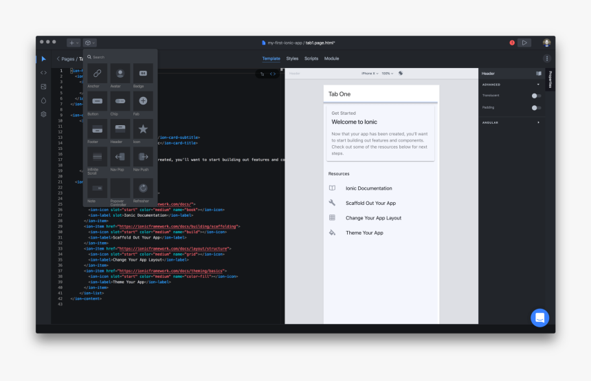
Task: Focus the component Search field
Action: 120,57
